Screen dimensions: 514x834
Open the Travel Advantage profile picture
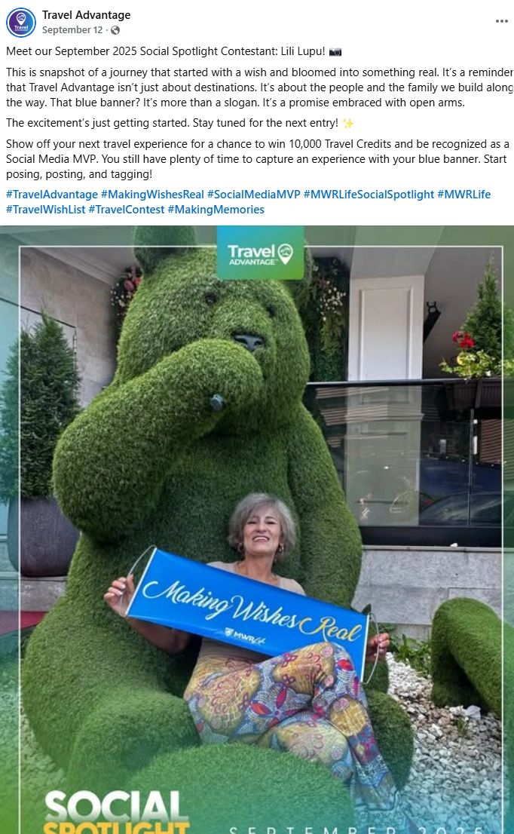[21, 23]
